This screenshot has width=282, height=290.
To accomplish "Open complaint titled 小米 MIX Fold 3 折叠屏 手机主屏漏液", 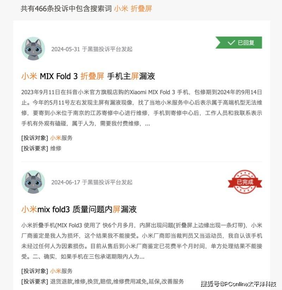I will point(88,76).
